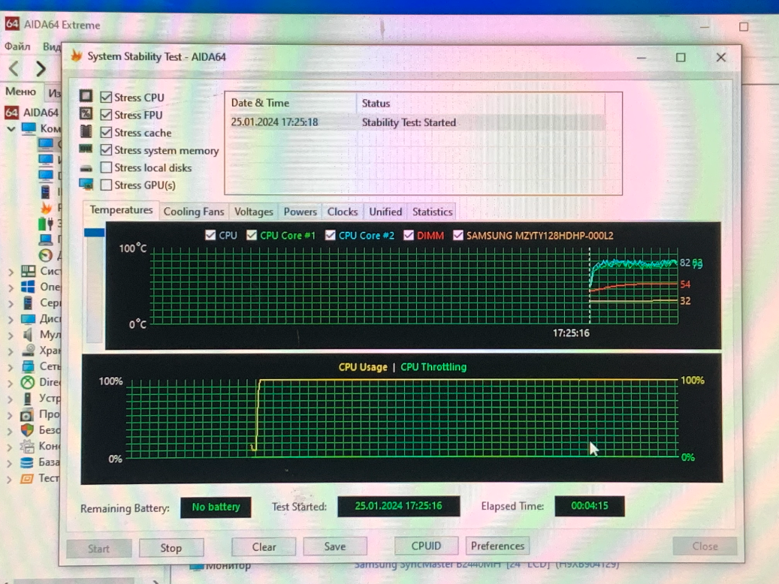Toggle the Stress FPU checkbox
The image size is (779, 584).
(106, 115)
